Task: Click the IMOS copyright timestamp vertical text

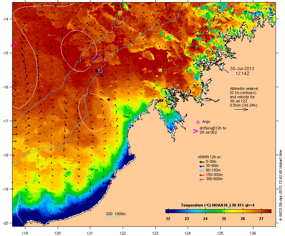Action: click(x=280, y=185)
